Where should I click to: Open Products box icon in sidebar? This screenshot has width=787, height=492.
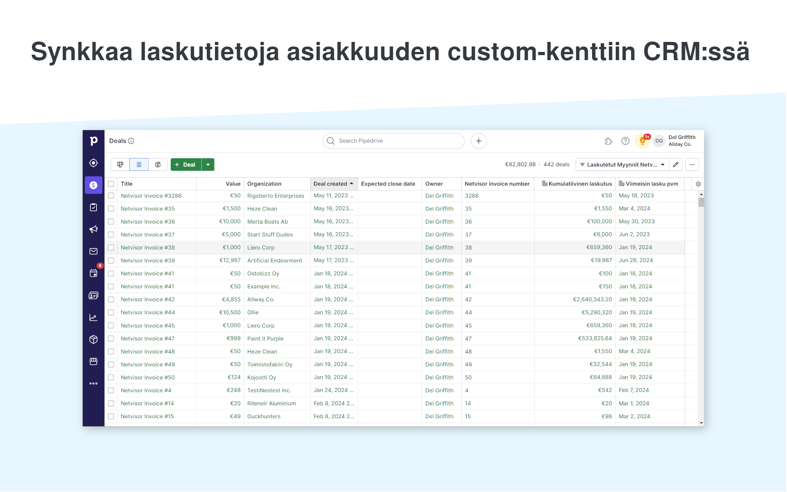pos(93,339)
